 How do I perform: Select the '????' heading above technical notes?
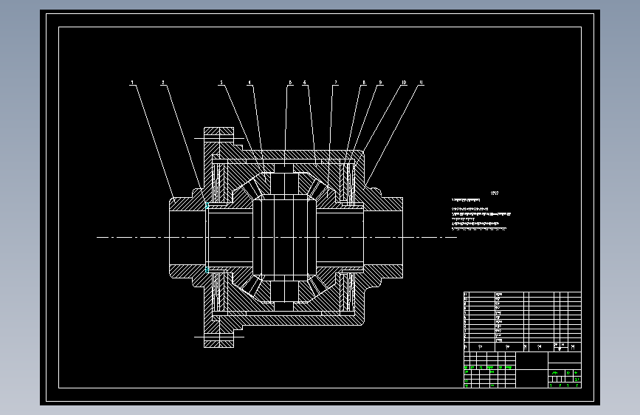click(495, 193)
